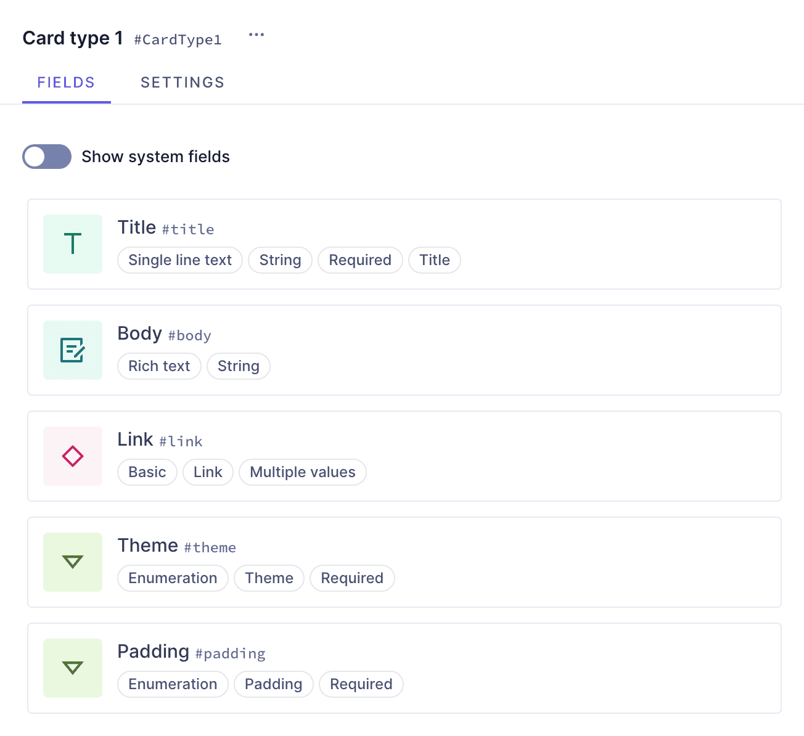
Task: Click the Padding enumeration triangle icon
Action: pyautogui.click(x=73, y=668)
